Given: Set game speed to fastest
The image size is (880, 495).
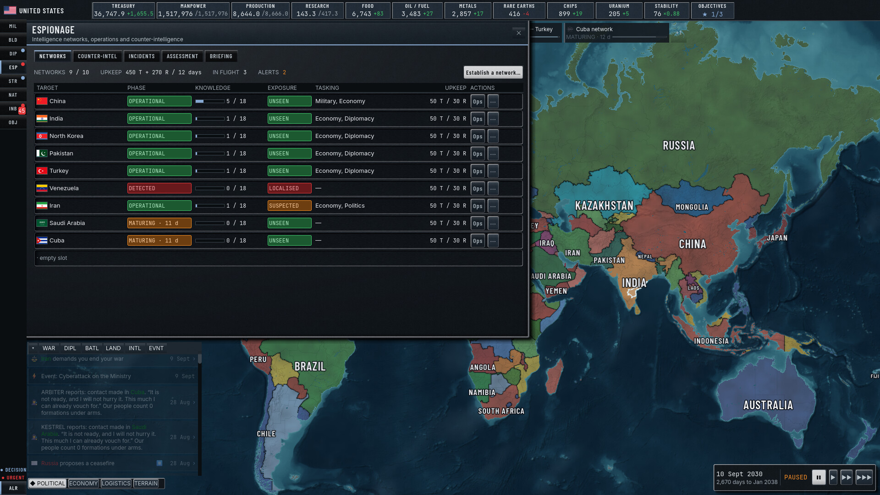Looking at the screenshot, I should click(864, 477).
